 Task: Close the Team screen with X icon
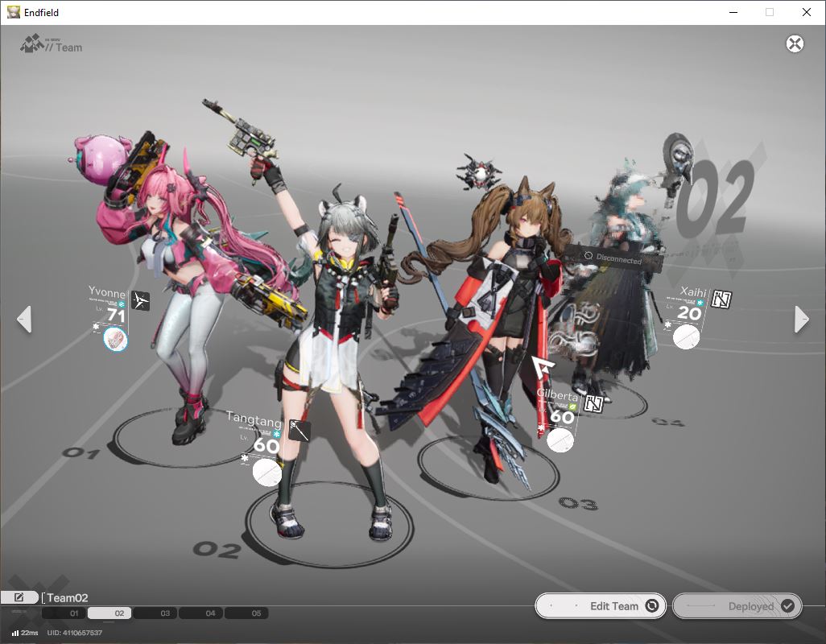click(x=795, y=43)
